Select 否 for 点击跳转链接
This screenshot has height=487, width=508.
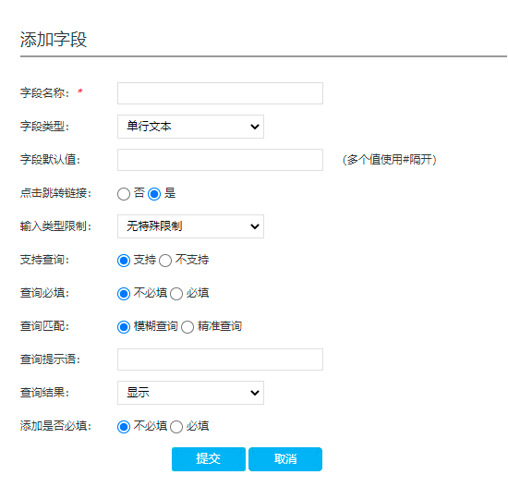pos(124,194)
